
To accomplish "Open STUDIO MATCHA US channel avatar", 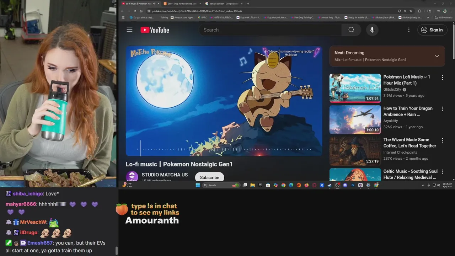I will tap(132, 177).
